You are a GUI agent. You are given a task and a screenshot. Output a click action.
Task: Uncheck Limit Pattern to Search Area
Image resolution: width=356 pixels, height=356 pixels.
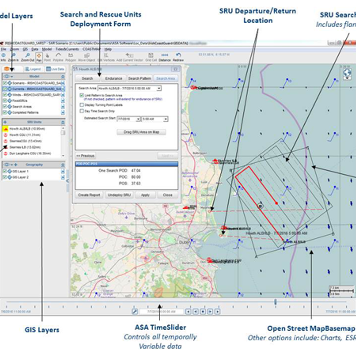81,95
